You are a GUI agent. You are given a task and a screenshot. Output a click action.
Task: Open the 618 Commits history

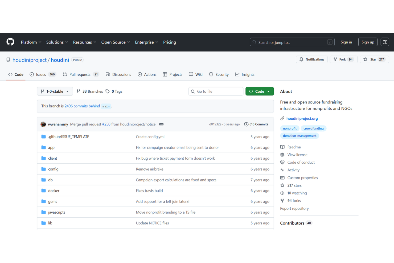click(x=256, y=124)
